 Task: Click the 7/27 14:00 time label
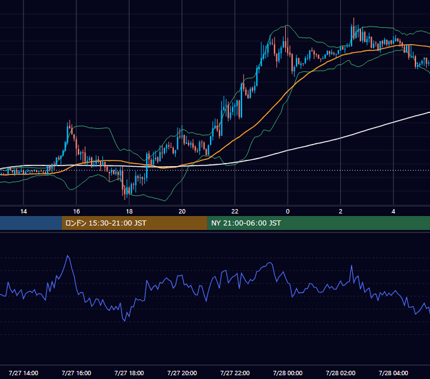(x=23, y=373)
